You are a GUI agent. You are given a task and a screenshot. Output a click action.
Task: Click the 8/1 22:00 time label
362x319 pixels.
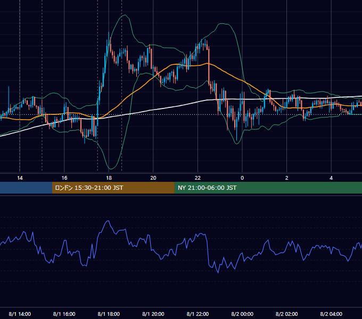198,314
